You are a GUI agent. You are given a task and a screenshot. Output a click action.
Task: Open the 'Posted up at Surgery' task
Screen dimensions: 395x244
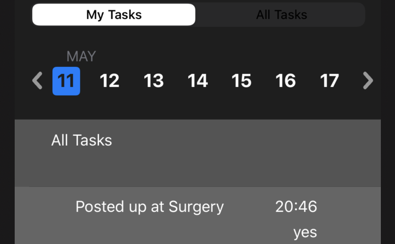150,207
